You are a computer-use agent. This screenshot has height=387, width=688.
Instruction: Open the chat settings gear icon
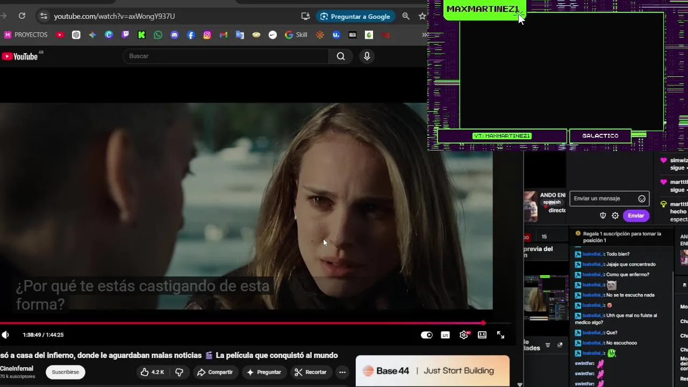click(x=615, y=216)
